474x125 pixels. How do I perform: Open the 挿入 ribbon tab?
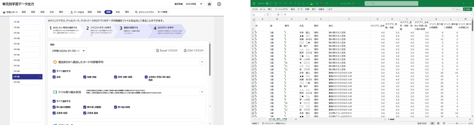pos(270,9)
